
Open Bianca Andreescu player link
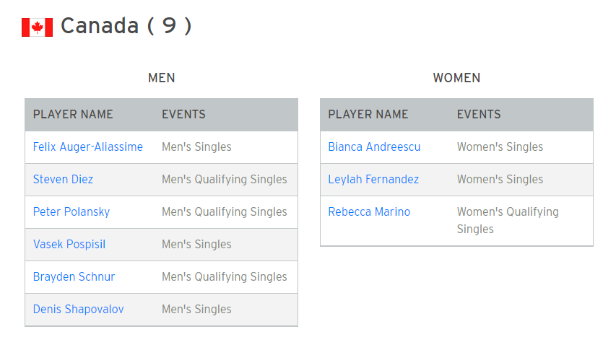point(374,147)
